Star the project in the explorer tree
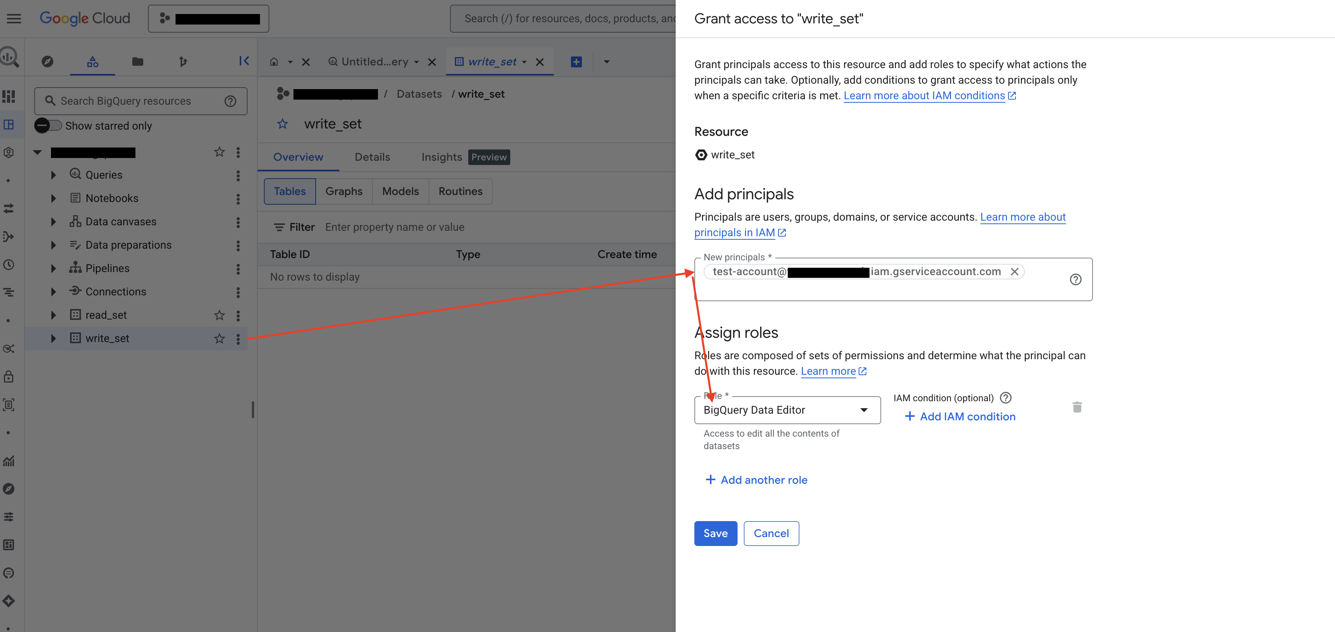The height and width of the screenshot is (632, 1335). pos(219,152)
